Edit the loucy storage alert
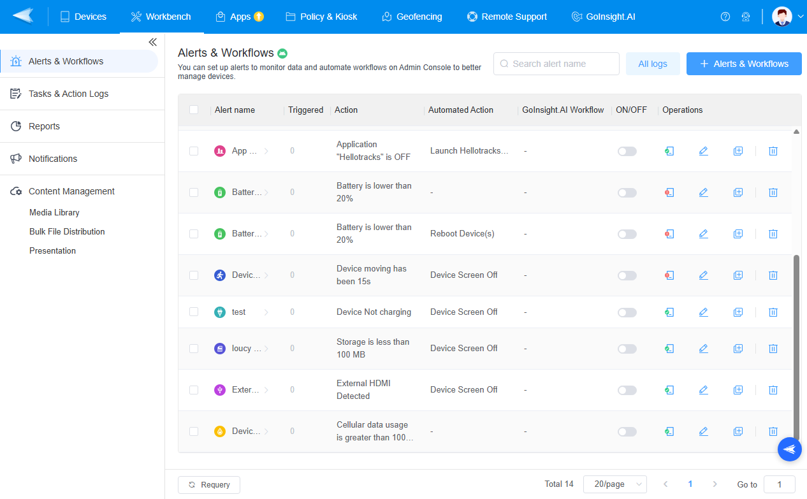The width and height of the screenshot is (807, 499). coord(704,349)
